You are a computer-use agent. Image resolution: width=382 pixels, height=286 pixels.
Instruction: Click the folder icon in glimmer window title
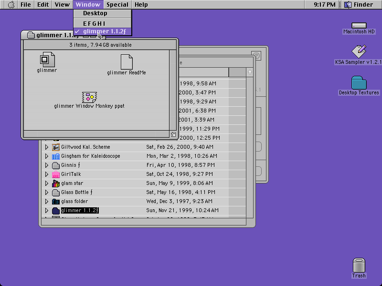(31, 35)
